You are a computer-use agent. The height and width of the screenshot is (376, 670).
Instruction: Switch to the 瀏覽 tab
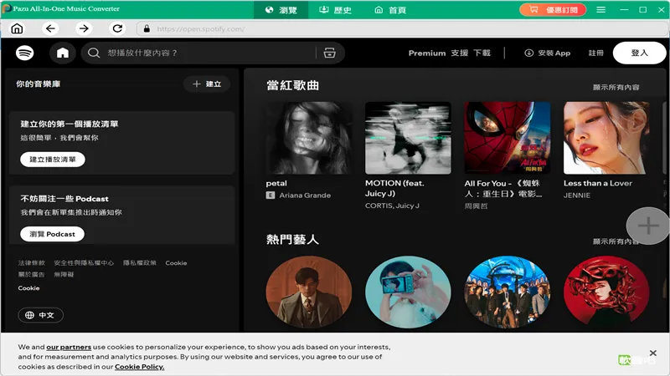click(x=281, y=9)
